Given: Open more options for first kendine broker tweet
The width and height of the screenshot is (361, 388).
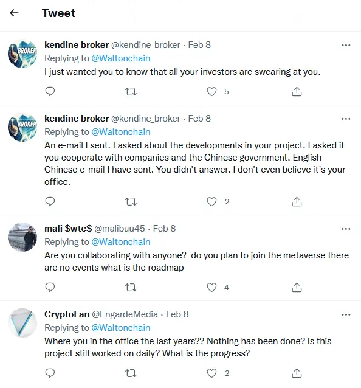Looking at the screenshot, I should coord(346,45).
